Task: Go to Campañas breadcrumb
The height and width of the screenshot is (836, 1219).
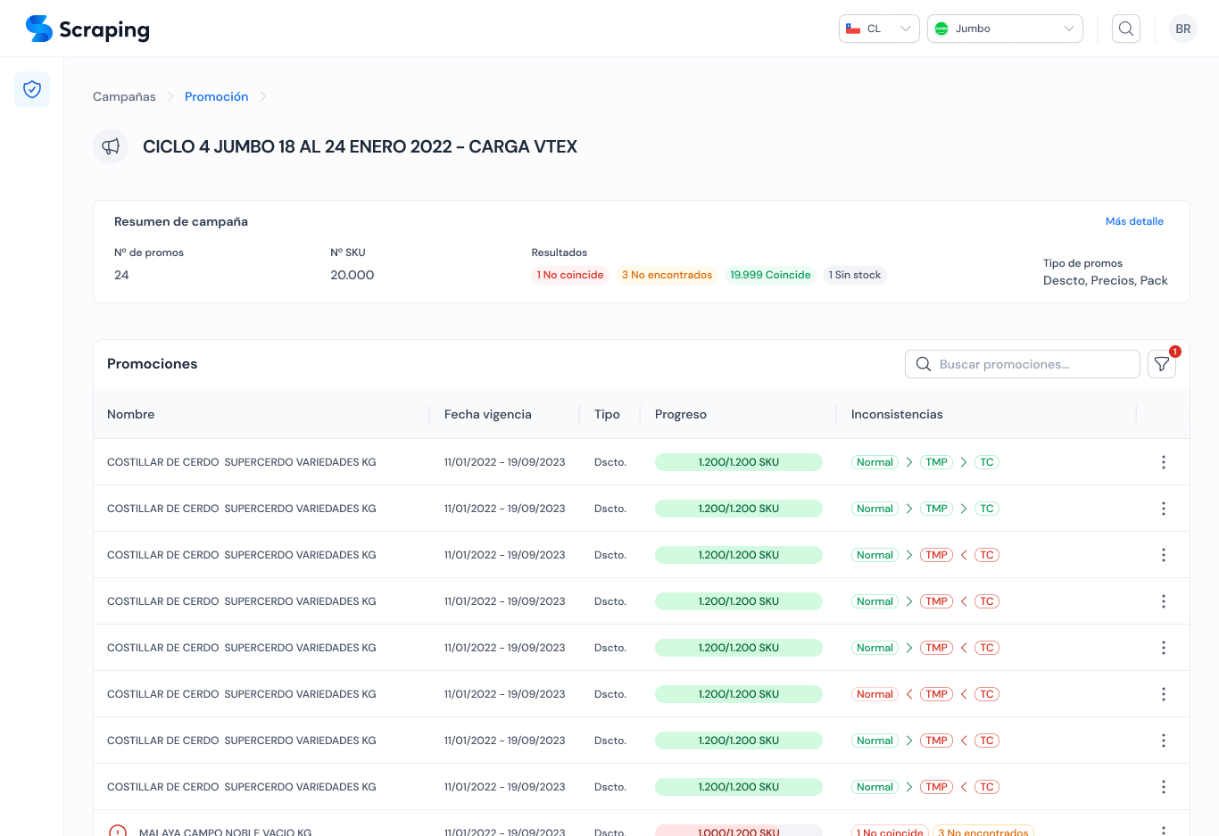Action: click(x=124, y=96)
